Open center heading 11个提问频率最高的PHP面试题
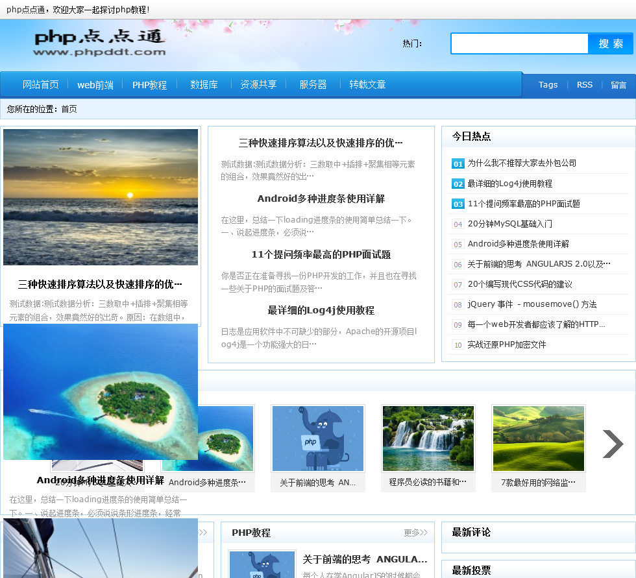 [x=321, y=254]
